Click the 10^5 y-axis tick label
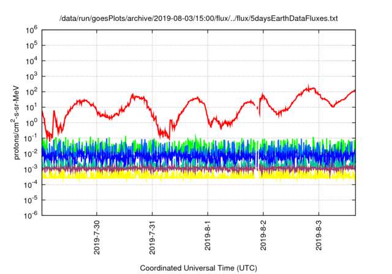Screen dimensions: 392x274 pos(31,46)
